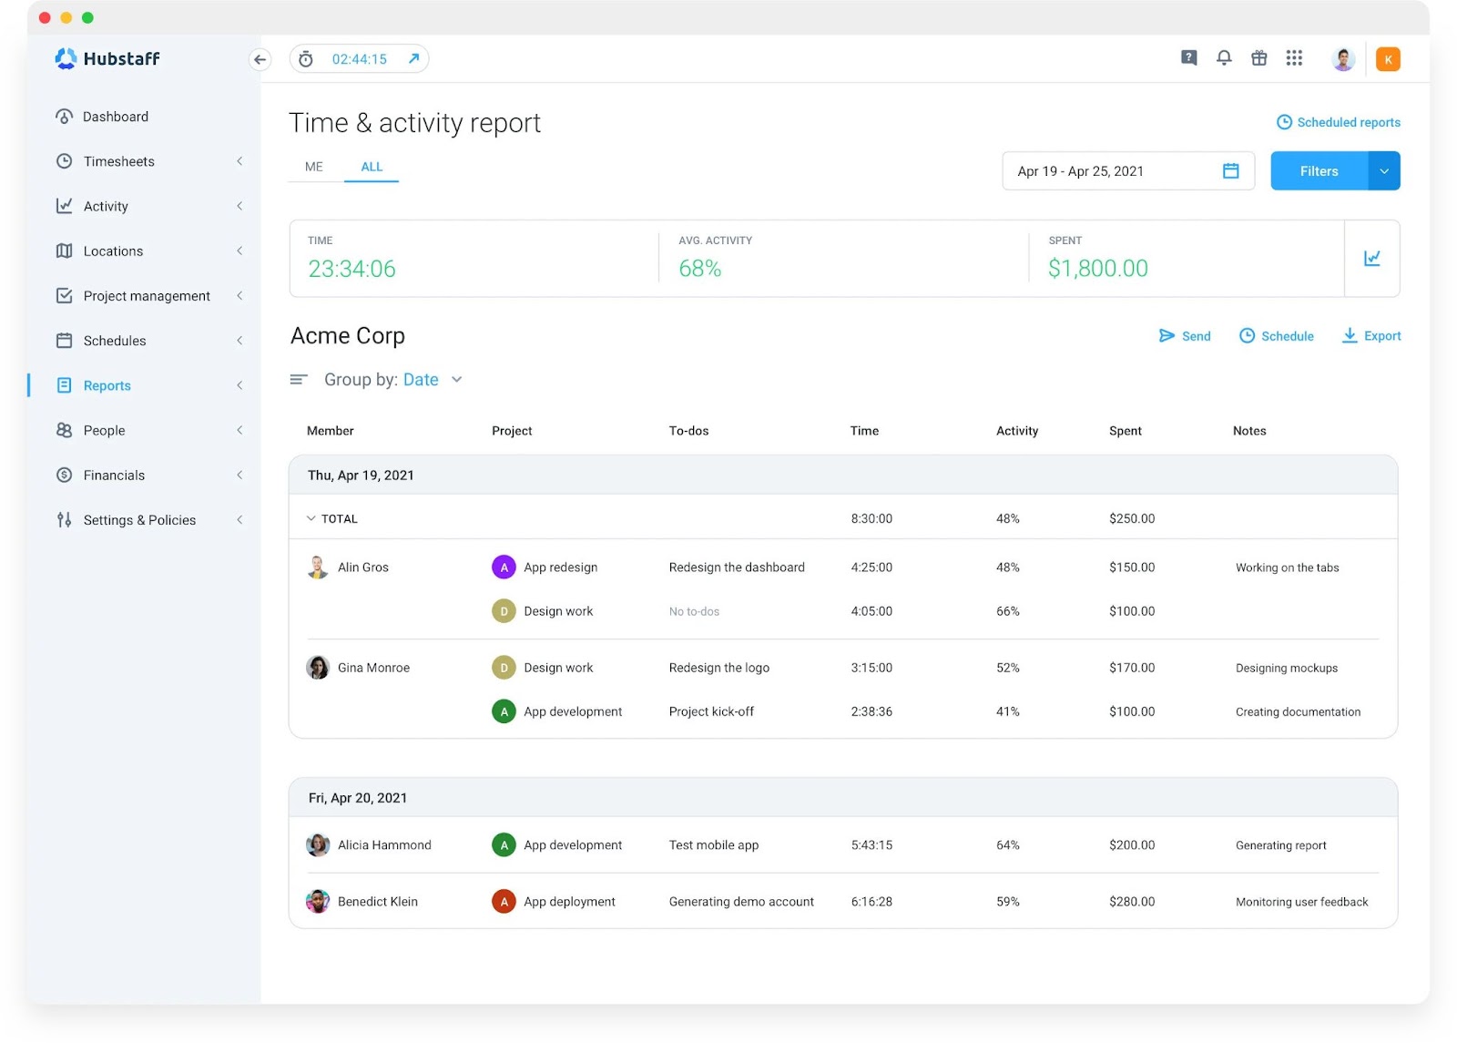1457x1043 pixels.
Task: Click Gina Monroe's profile avatar
Action: click(x=318, y=667)
